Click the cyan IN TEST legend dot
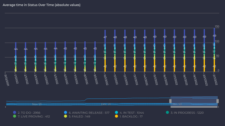Screen dimensions: 225x126 (x=117, y=112)
